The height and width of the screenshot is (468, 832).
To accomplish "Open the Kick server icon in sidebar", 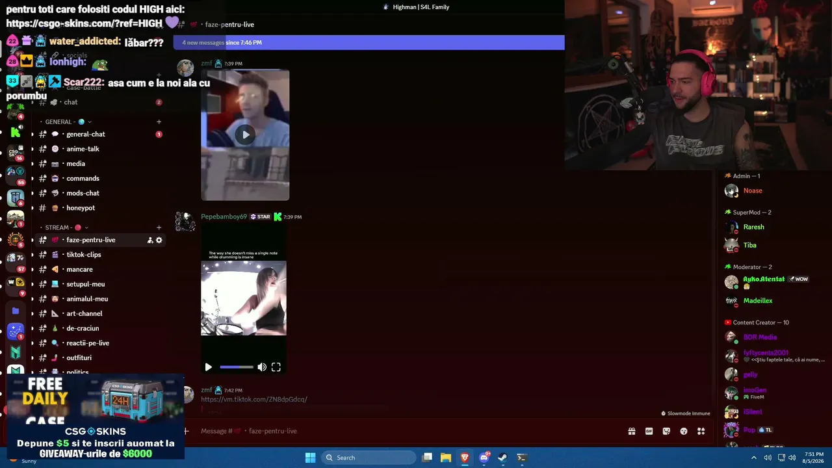I will pos(16,132).
